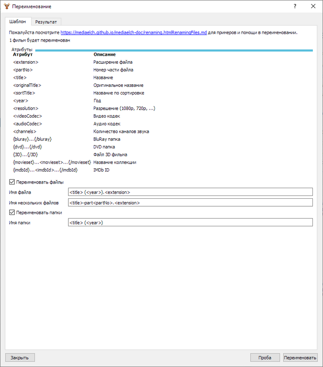Click the Переименовать button
Image resolution: width=323 pixels, height=367 pixels.
pos(300,357)
